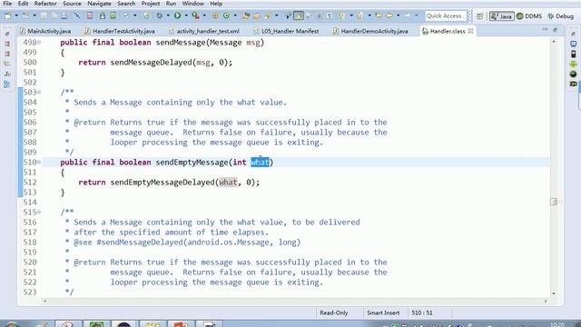This screenshot has width=581, height=327.
Task: Expand the Run dropdown arrow
Action: [186, 16]
